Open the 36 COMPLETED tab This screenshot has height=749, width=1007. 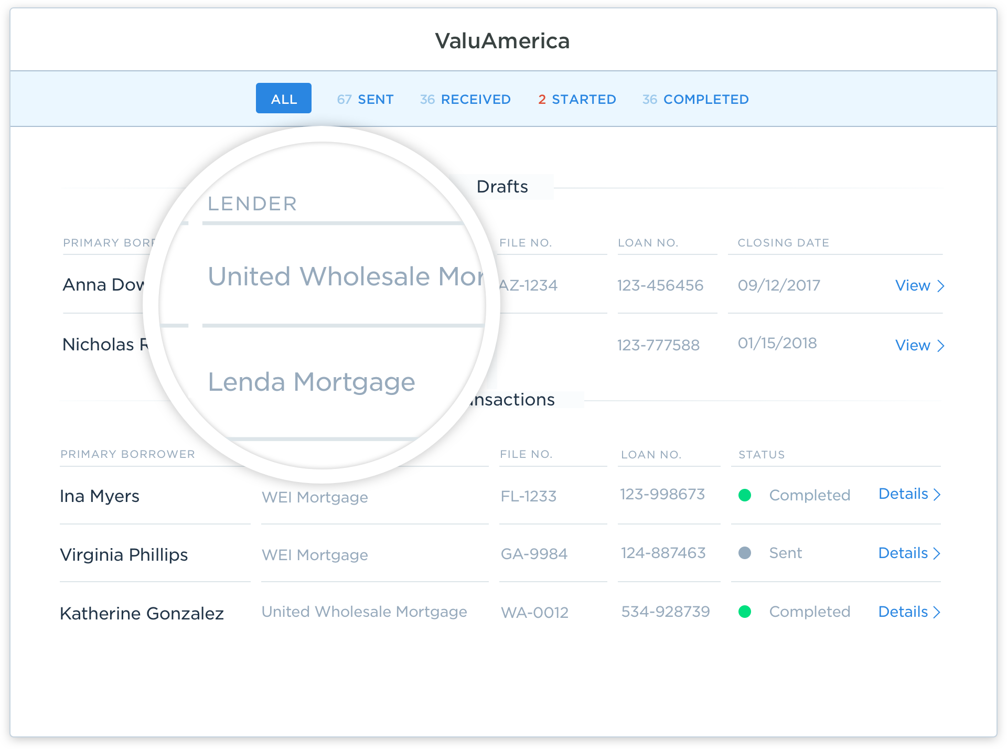click(695, 99)
